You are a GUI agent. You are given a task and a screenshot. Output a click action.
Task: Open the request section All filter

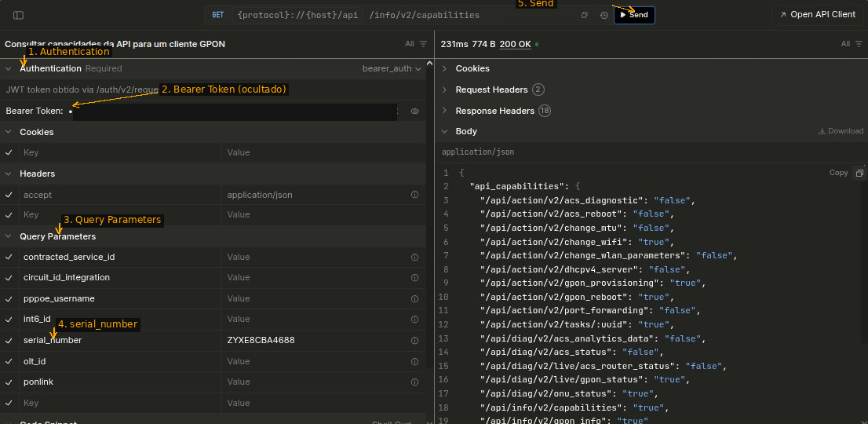[416, 44]
